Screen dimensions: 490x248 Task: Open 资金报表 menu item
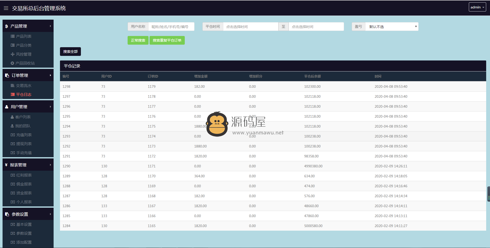pos(24,193)
